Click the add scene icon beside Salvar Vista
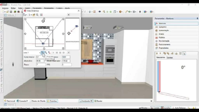 46,53
